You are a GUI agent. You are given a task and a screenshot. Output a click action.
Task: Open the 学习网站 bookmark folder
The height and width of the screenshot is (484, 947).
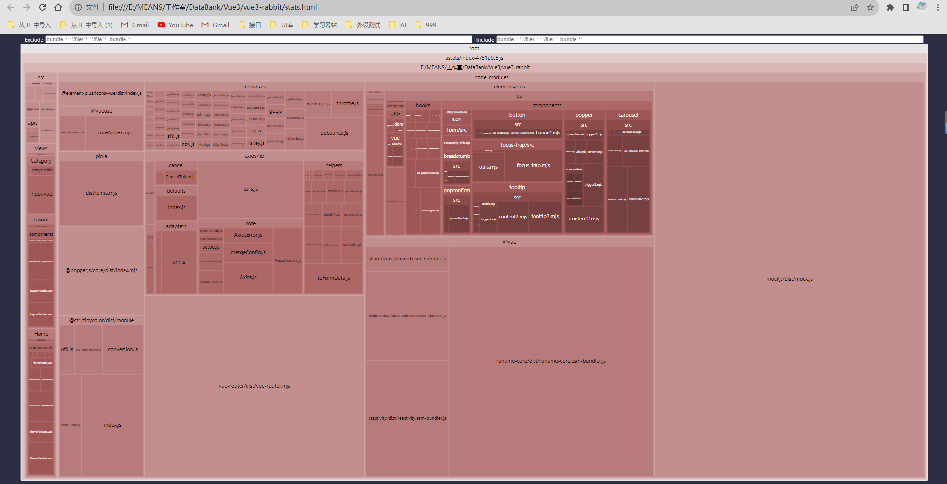[x=319, y=25]
